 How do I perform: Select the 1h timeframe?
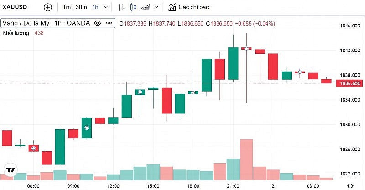(95, 7)
